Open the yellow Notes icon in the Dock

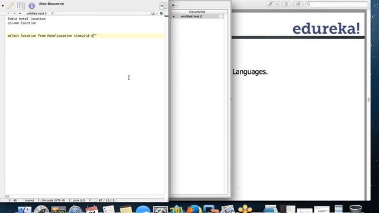[x=126, y=209]
